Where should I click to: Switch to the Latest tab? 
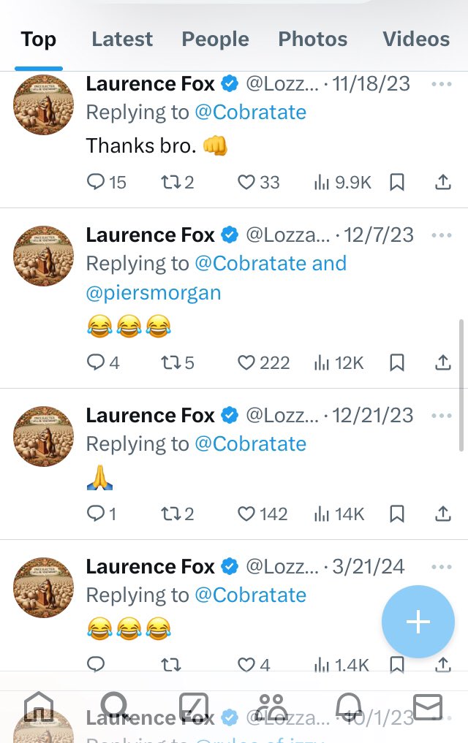pyautogui.click(x=122, y=39)
